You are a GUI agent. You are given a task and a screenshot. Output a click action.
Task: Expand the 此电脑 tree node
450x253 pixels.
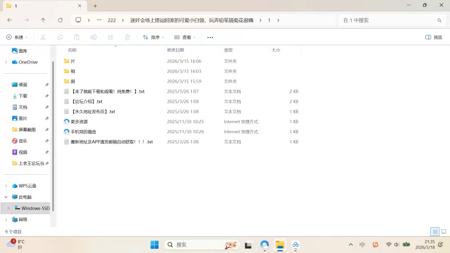pyautogui.click(x=6, y=197)
